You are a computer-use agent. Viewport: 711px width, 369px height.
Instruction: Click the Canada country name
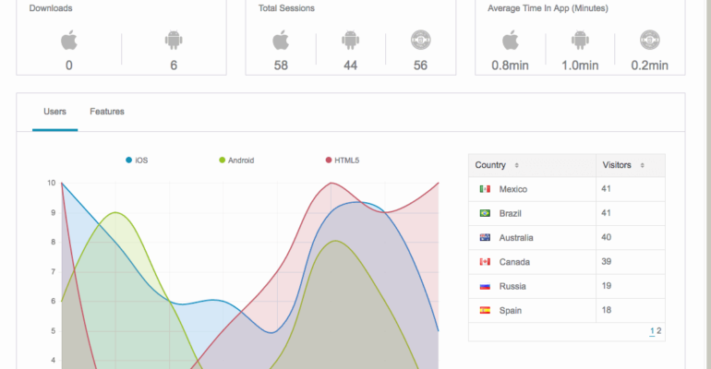514,262
